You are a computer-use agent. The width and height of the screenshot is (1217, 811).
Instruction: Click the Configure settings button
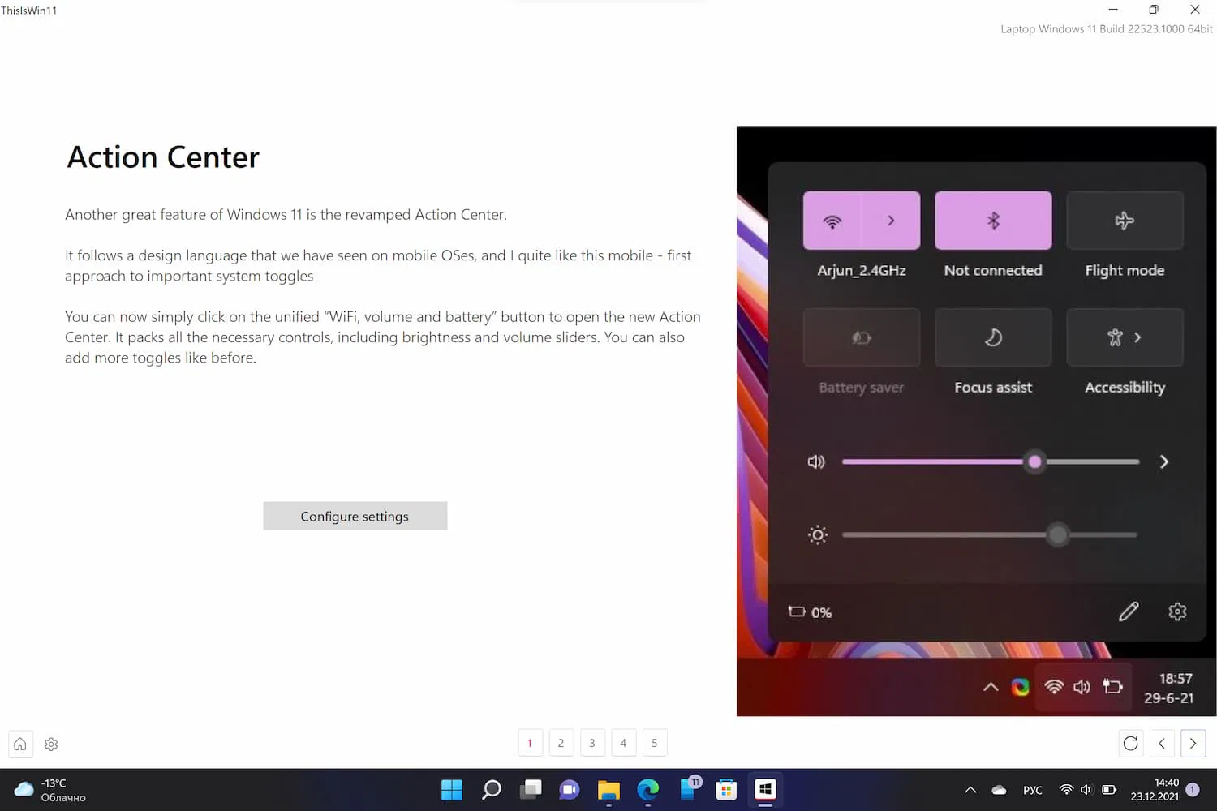coord(355,516)
